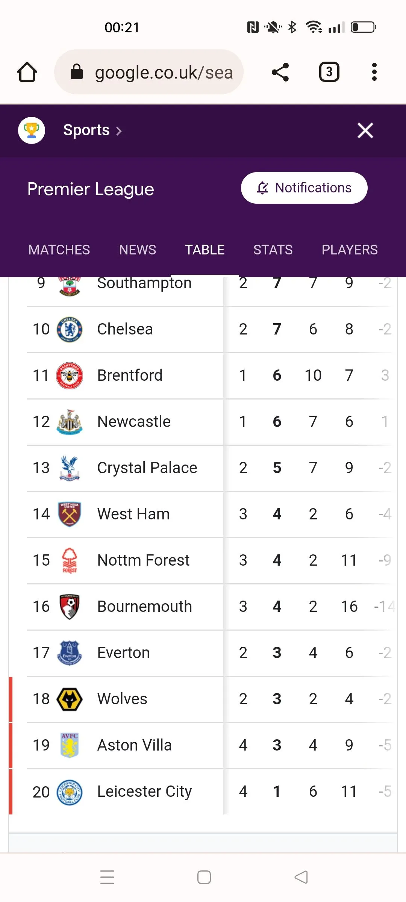Screen dimensions: 406x902
Task: Select the Wolves club logo
Action: (70, 699)
